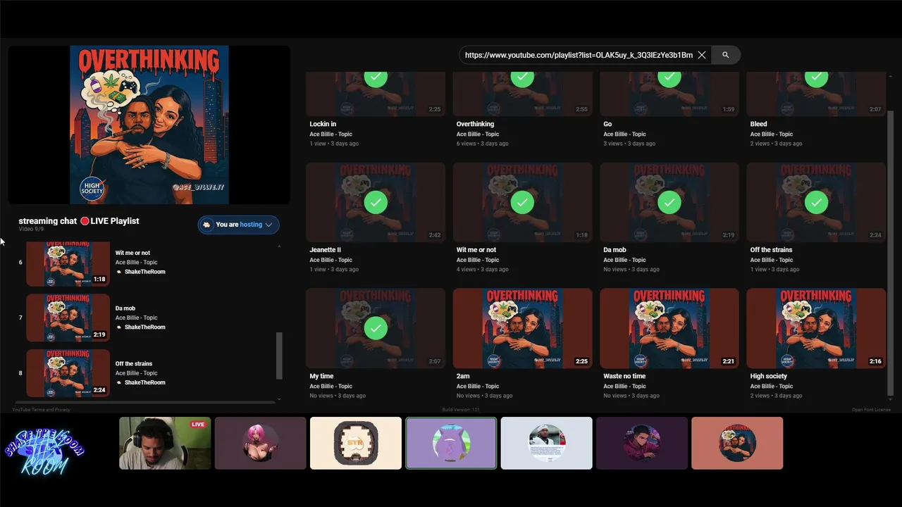
Task: Select the anime hoodie avatar participant tile
Action: pyautogui.click(x=642, y=443)
